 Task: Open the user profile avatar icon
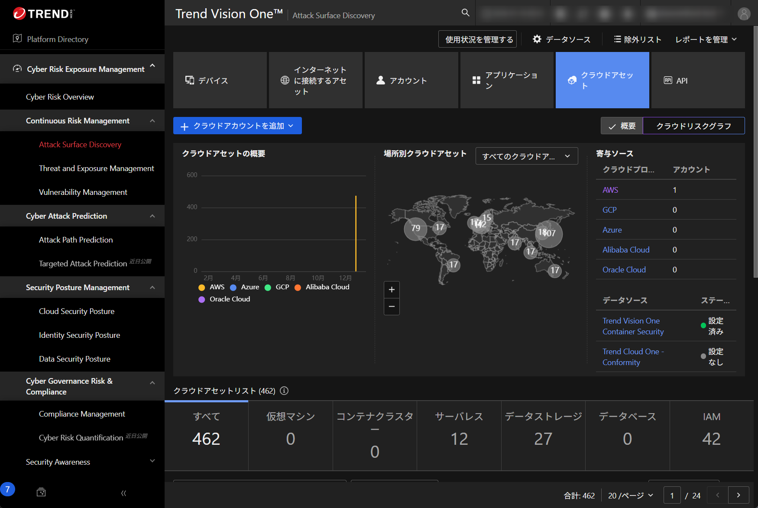744,14
